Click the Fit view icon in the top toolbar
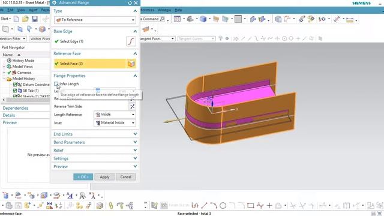Image resolution: width=384 pixels, height=216 pixels. click(177, 19)
